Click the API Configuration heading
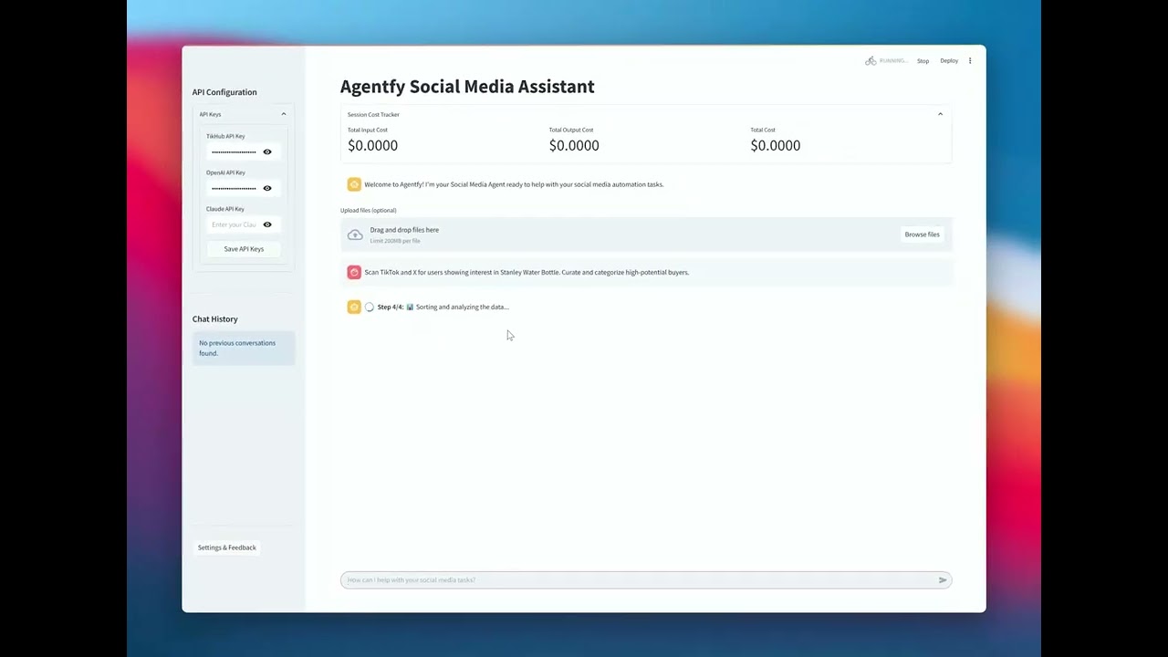Viewport: 1168px width, 657px height. coord(224,92)
